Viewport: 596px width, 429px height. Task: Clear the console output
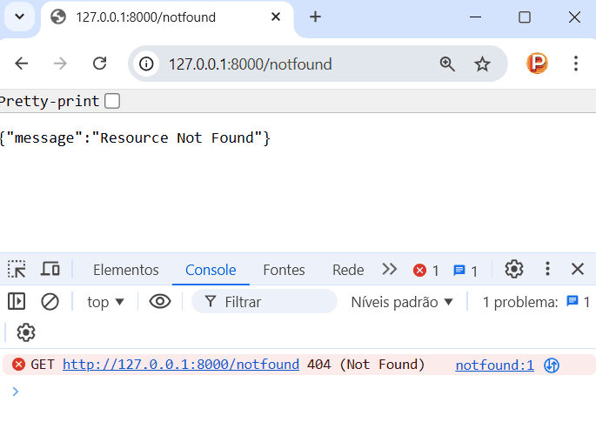50,302
